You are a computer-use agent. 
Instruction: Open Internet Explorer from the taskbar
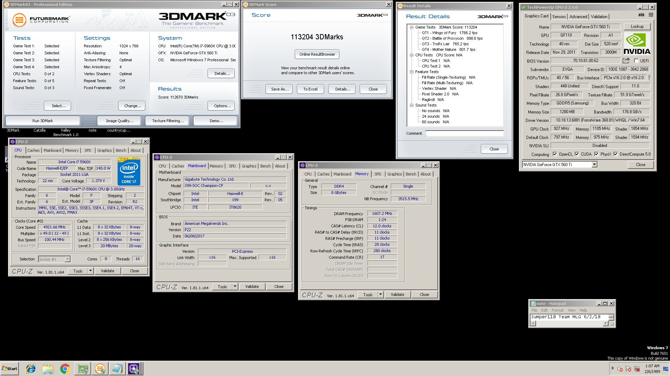31,369
